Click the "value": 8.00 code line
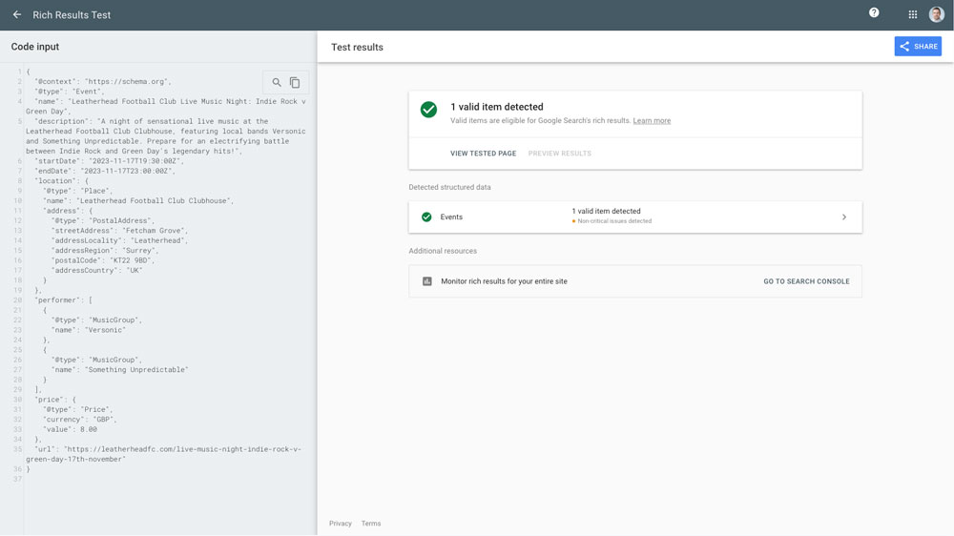Image resolution: width=954 pixels, height=536 pixels. [70, 429]
